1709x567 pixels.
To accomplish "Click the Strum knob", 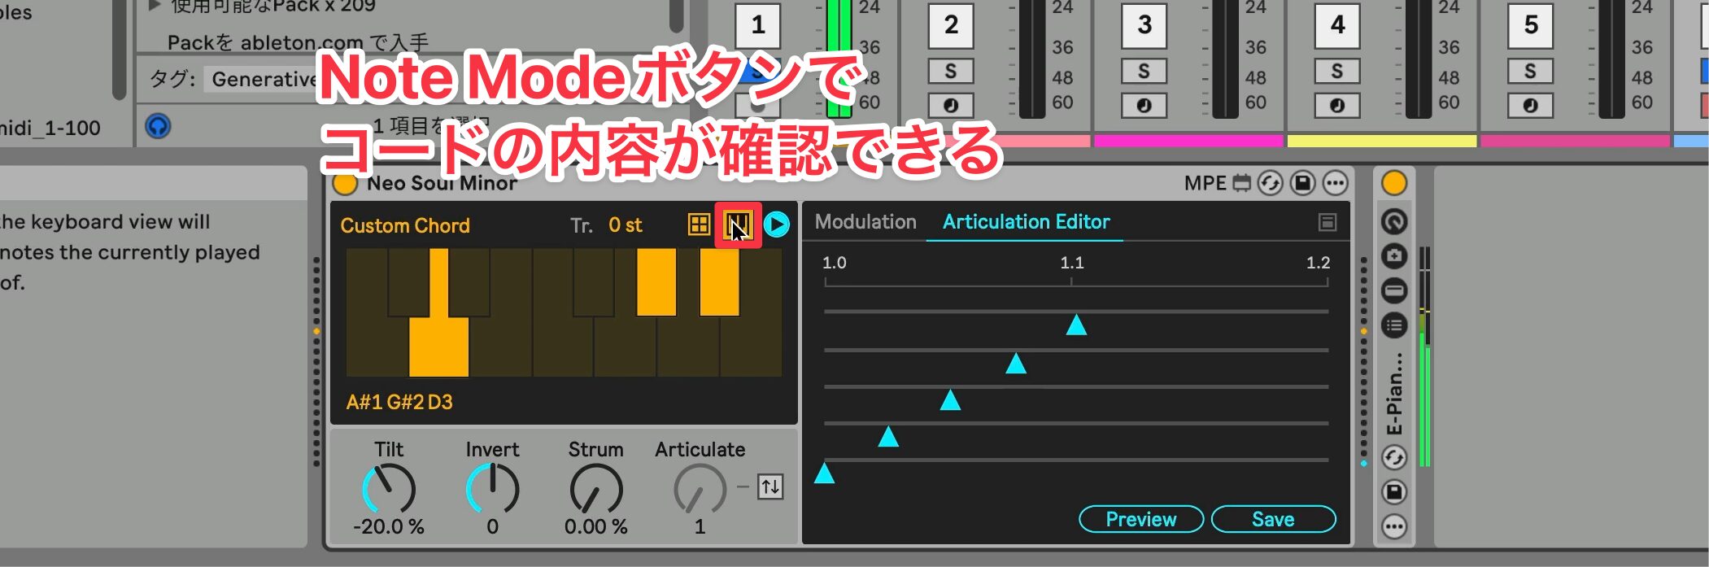I will pyautogui.click(x=596, y=488).
